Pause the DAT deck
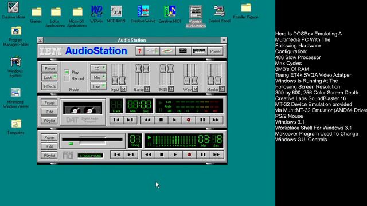 tap(202, 120)
